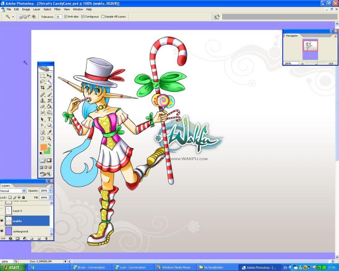Open the Layer menu
The image size is (339, 271).
[x=36, y=9]
